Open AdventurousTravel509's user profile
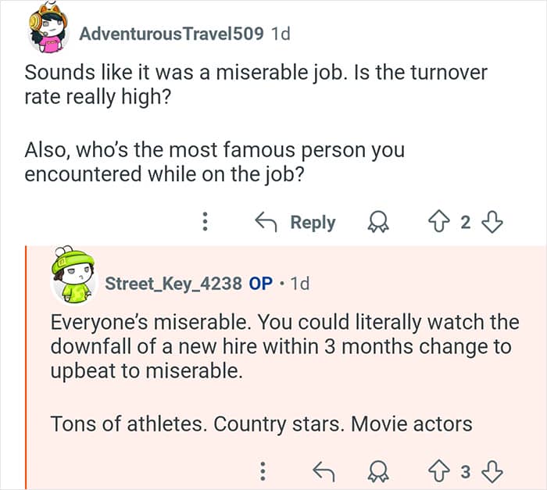This screenshot has height=490, width=547. (171, 34)
